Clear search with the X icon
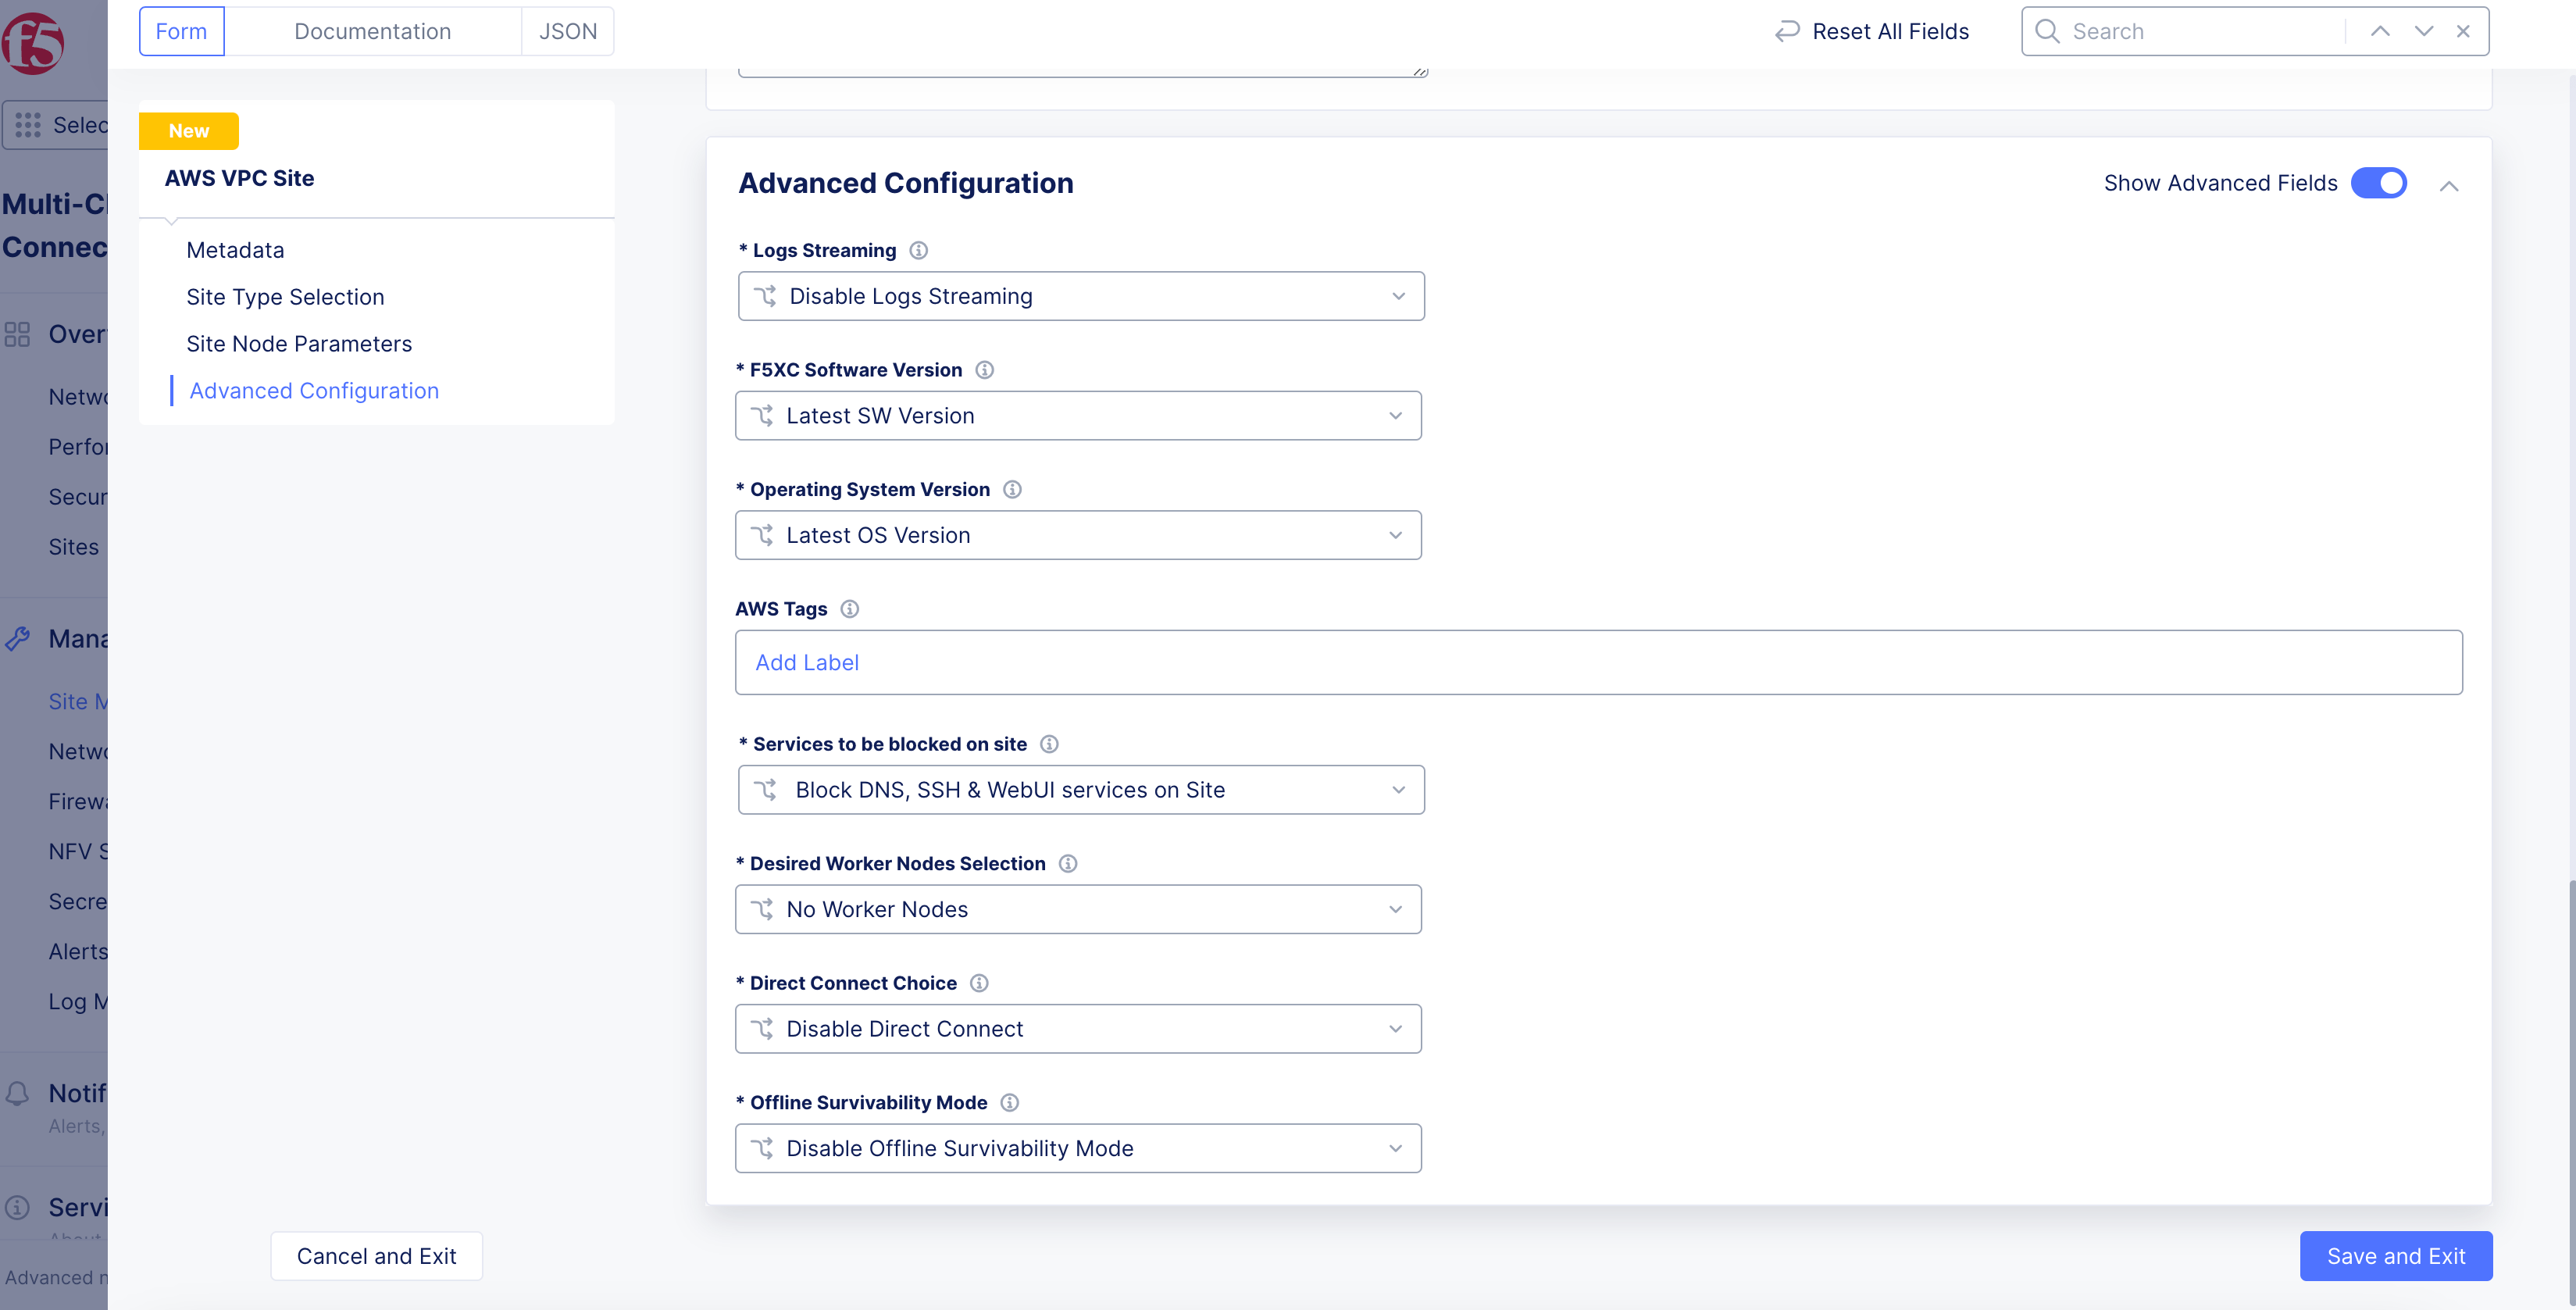Viewport: 2576px width, 1310px height. click(2463, 31)
